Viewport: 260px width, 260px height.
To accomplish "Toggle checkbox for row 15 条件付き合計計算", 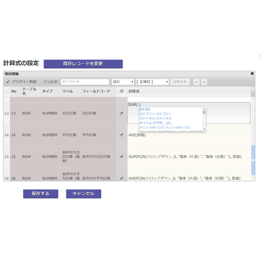I will click(122, 157).
